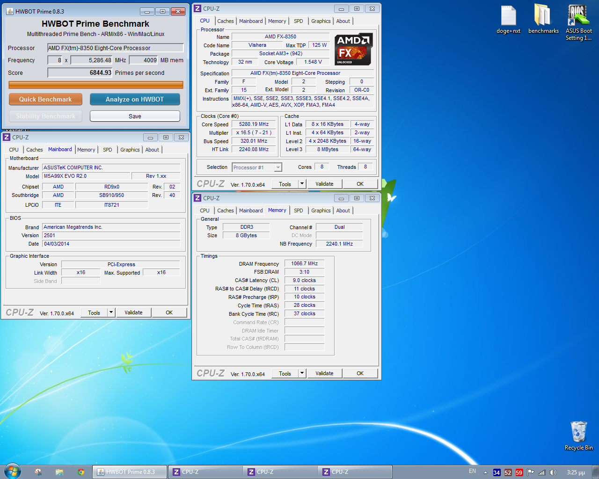Switch to CPU tab in the Mainboard CPU-Z window
Image resolution: width=599 pixels, height=479 pixels.
coord(14,150)
